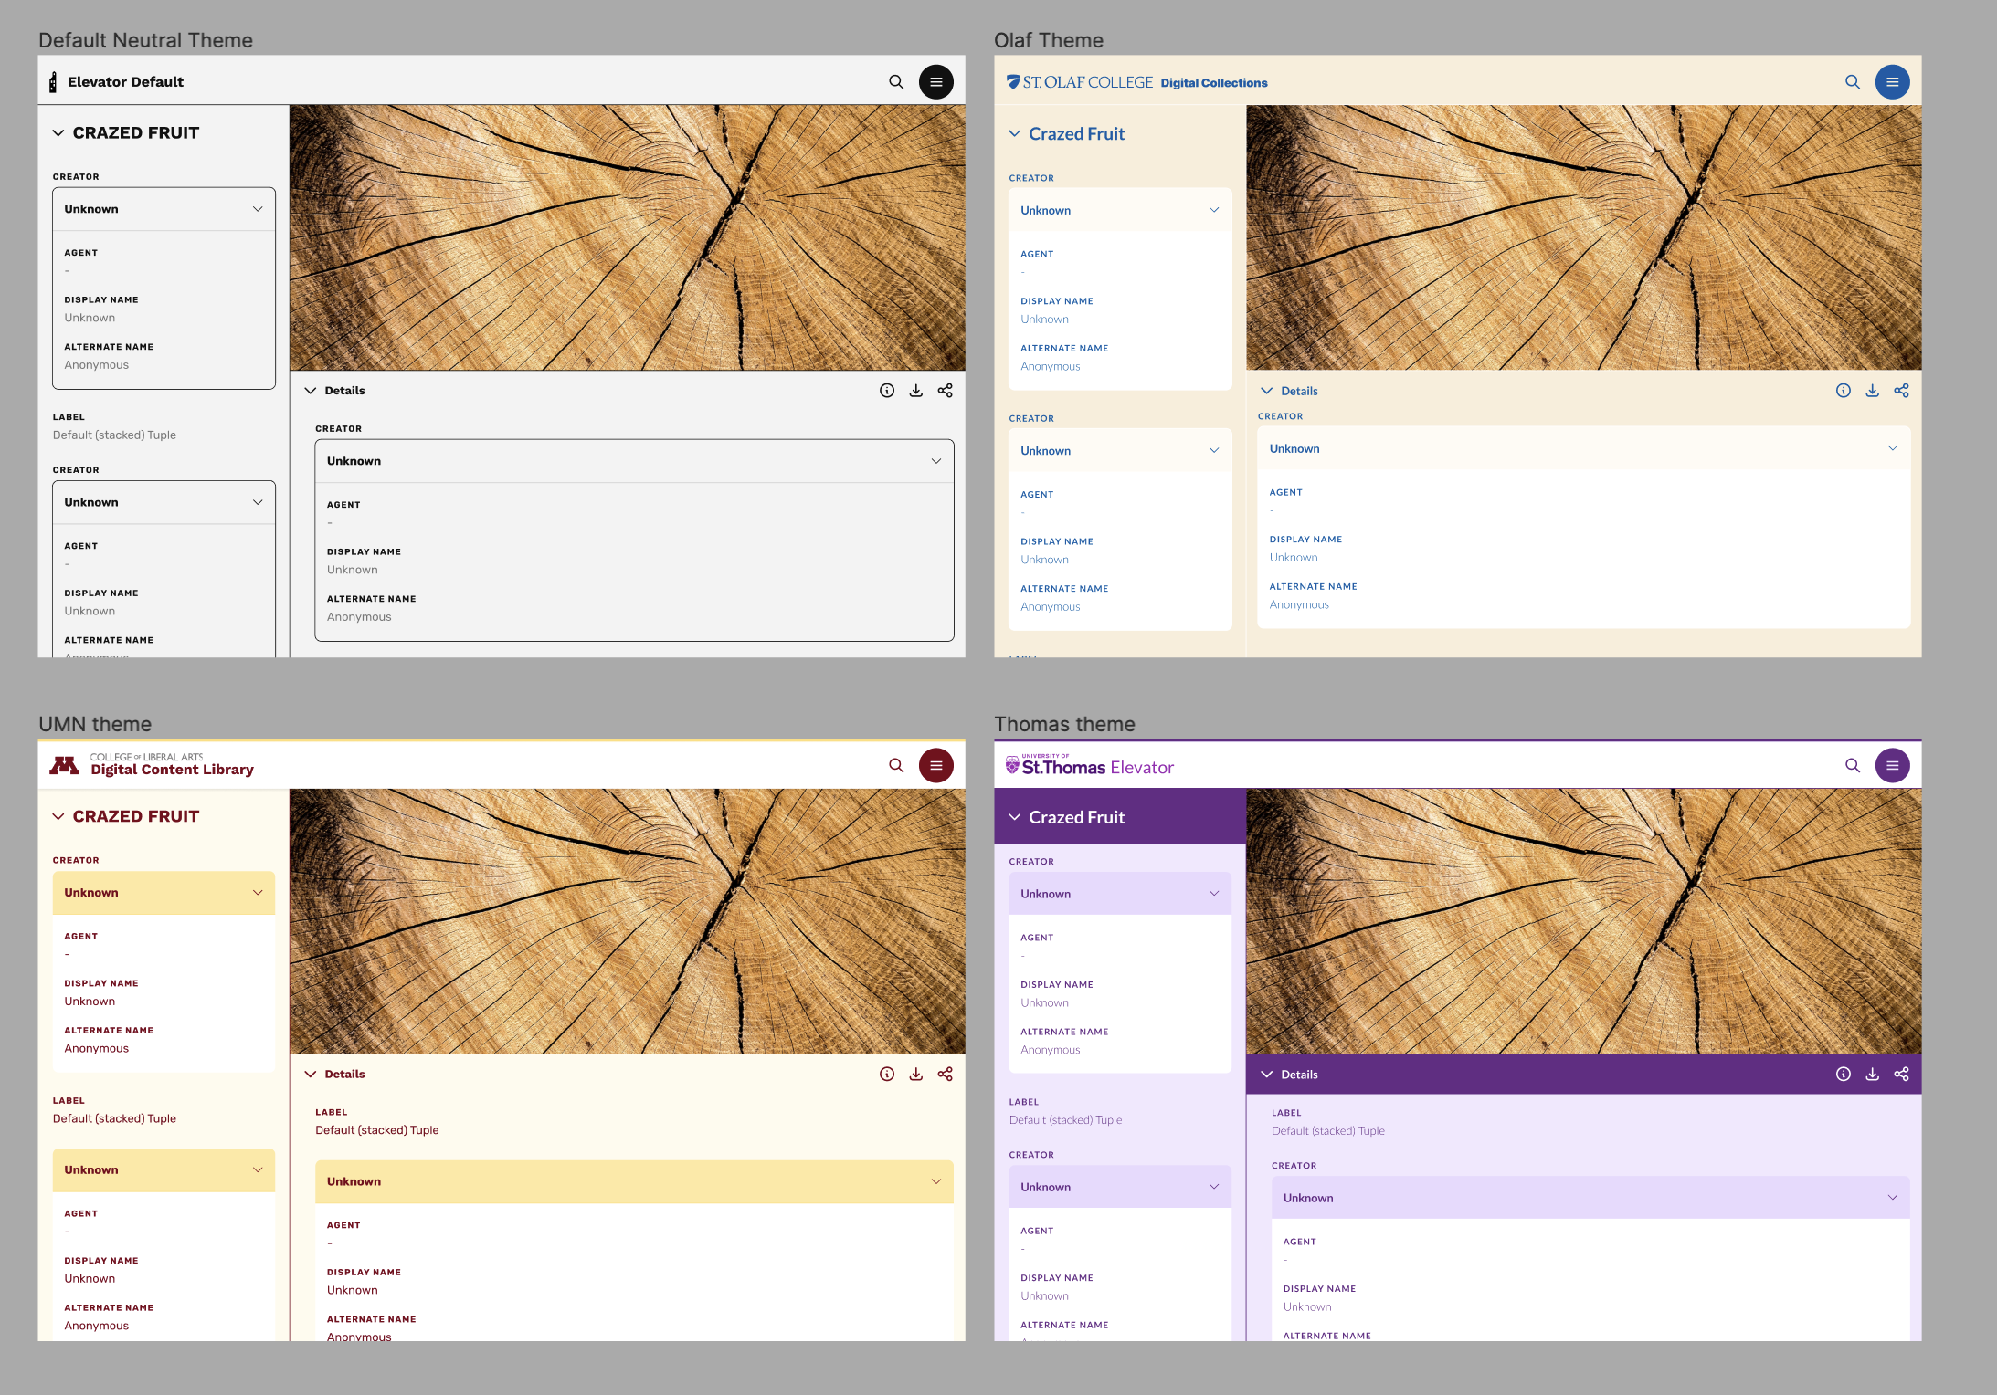
Task: Click the wood image in UMN theme
Action: point(628,921)
